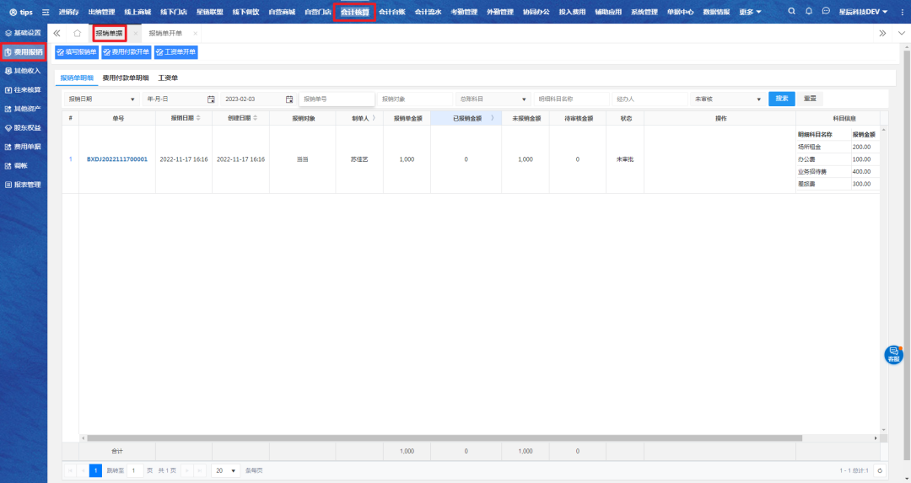Click the 报销单号 input field

coord(336,99)
